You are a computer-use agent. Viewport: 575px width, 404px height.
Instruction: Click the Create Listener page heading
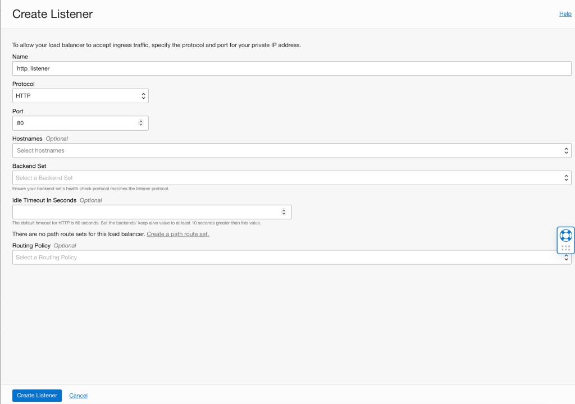[x=52, y=14]
